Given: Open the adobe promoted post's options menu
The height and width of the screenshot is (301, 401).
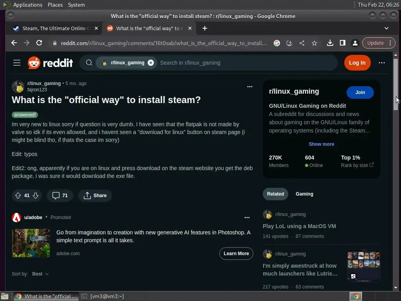Looking at the screenshot, I should pos(247,218).
